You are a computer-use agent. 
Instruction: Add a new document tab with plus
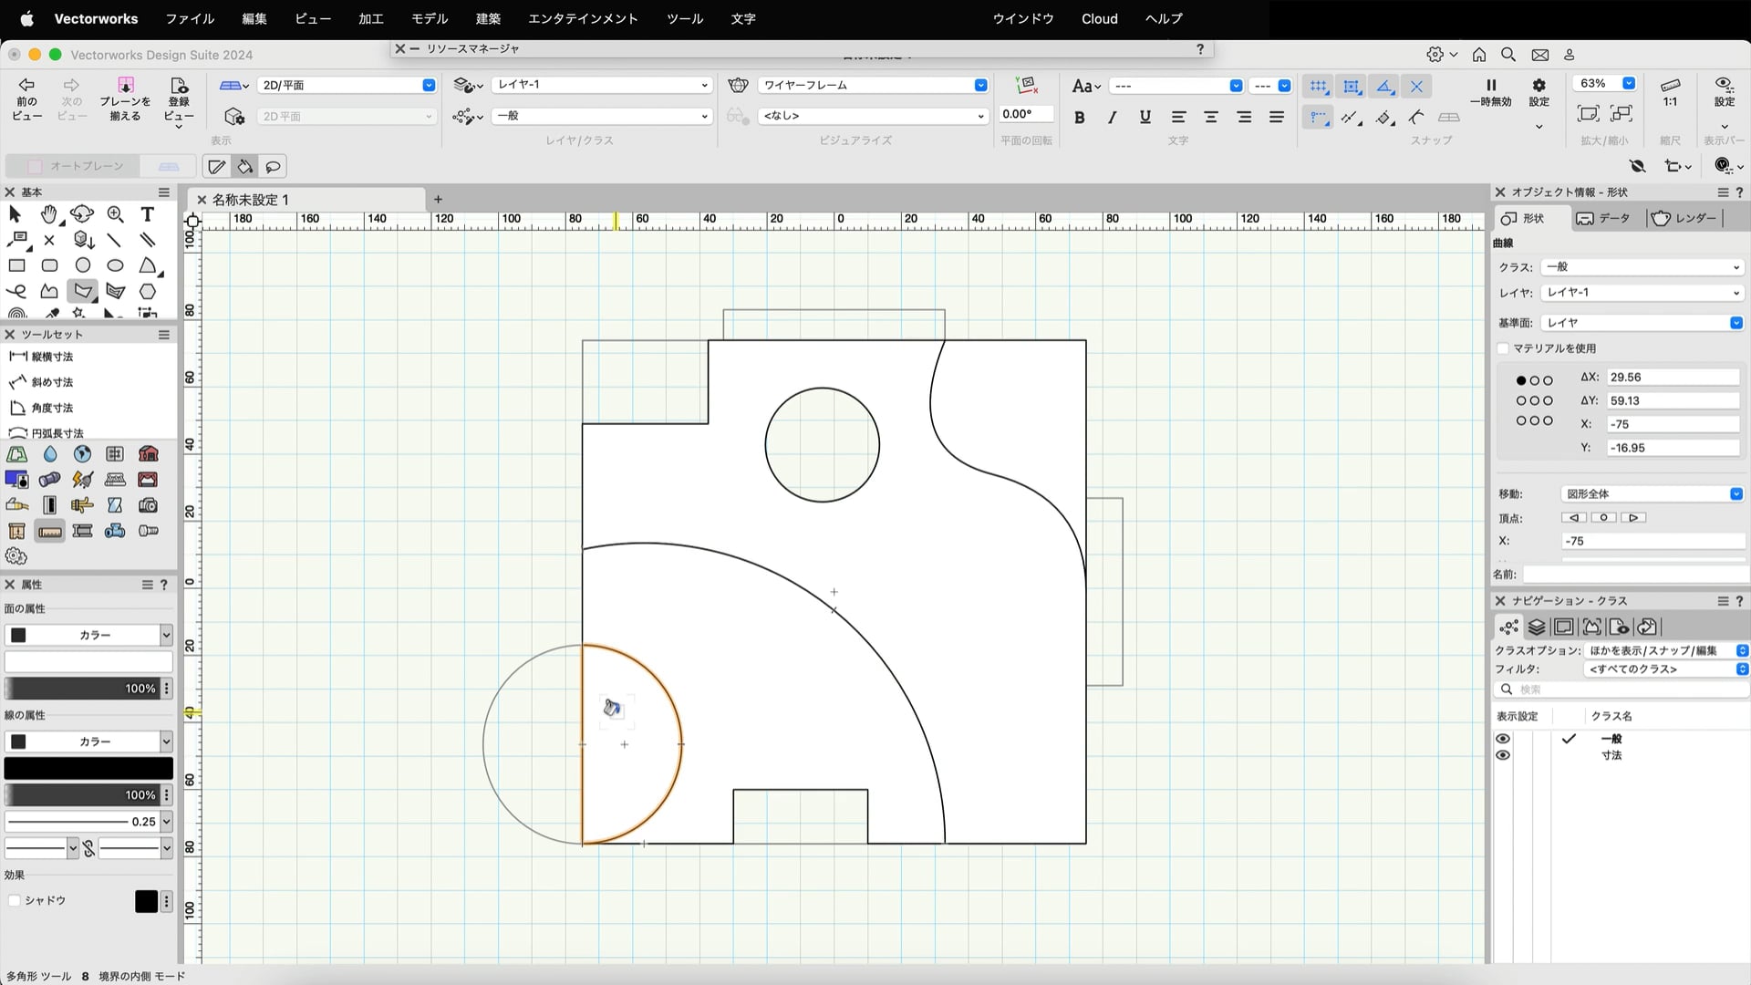(438, 200)
